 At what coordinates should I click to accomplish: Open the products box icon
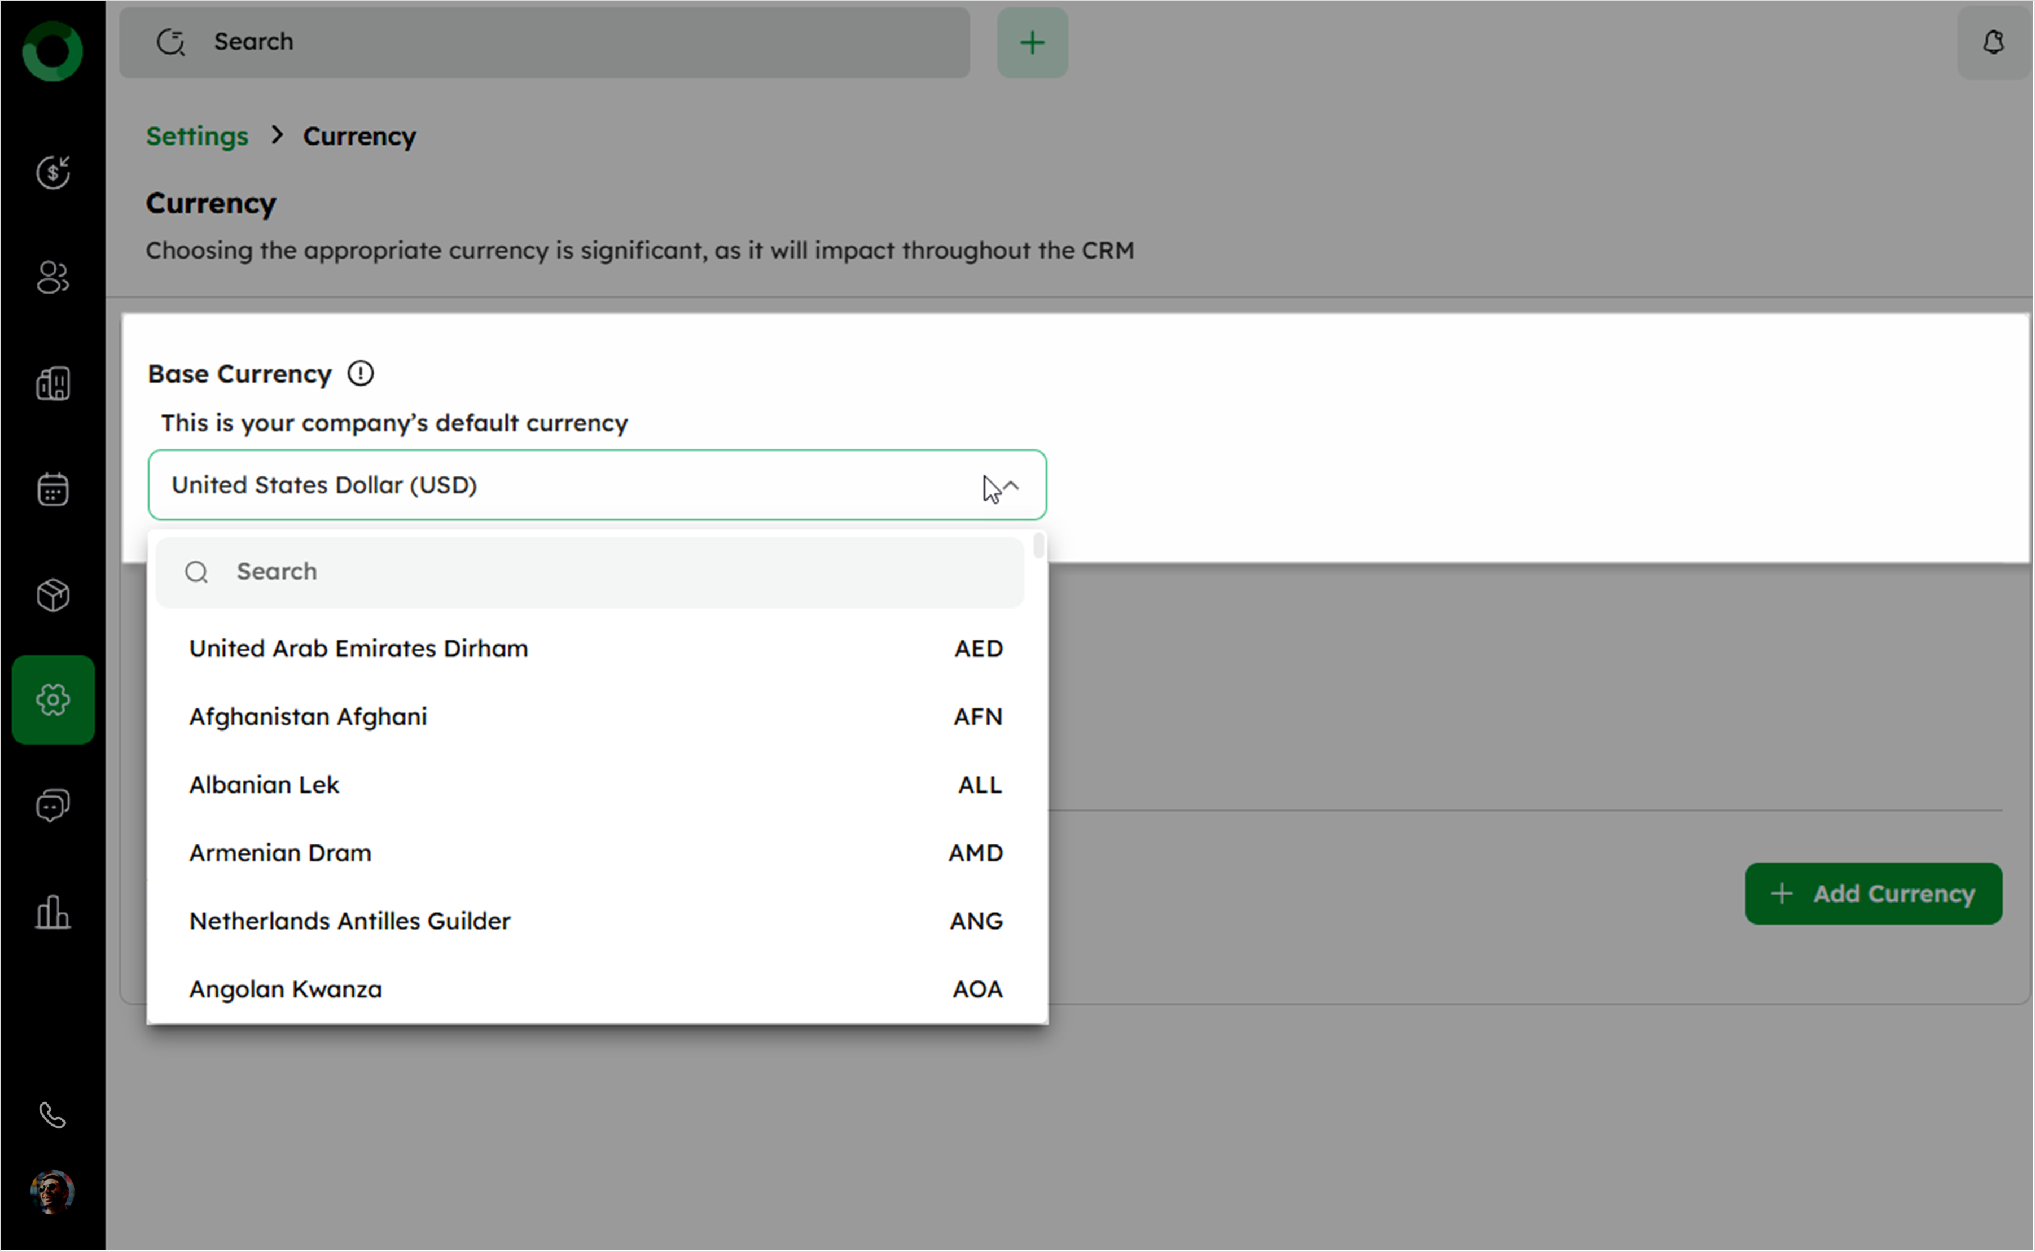pyautogui.click(x=53, y=594)
